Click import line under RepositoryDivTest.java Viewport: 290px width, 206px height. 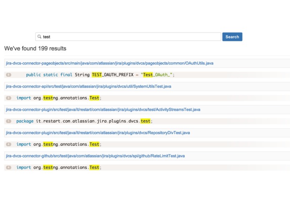[x=59, y=144]
